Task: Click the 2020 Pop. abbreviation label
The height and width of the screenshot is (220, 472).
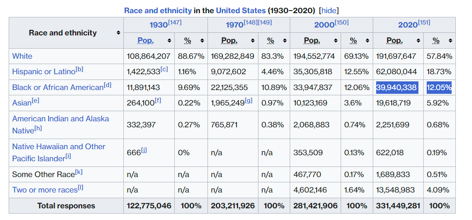Action: [395, 40]
